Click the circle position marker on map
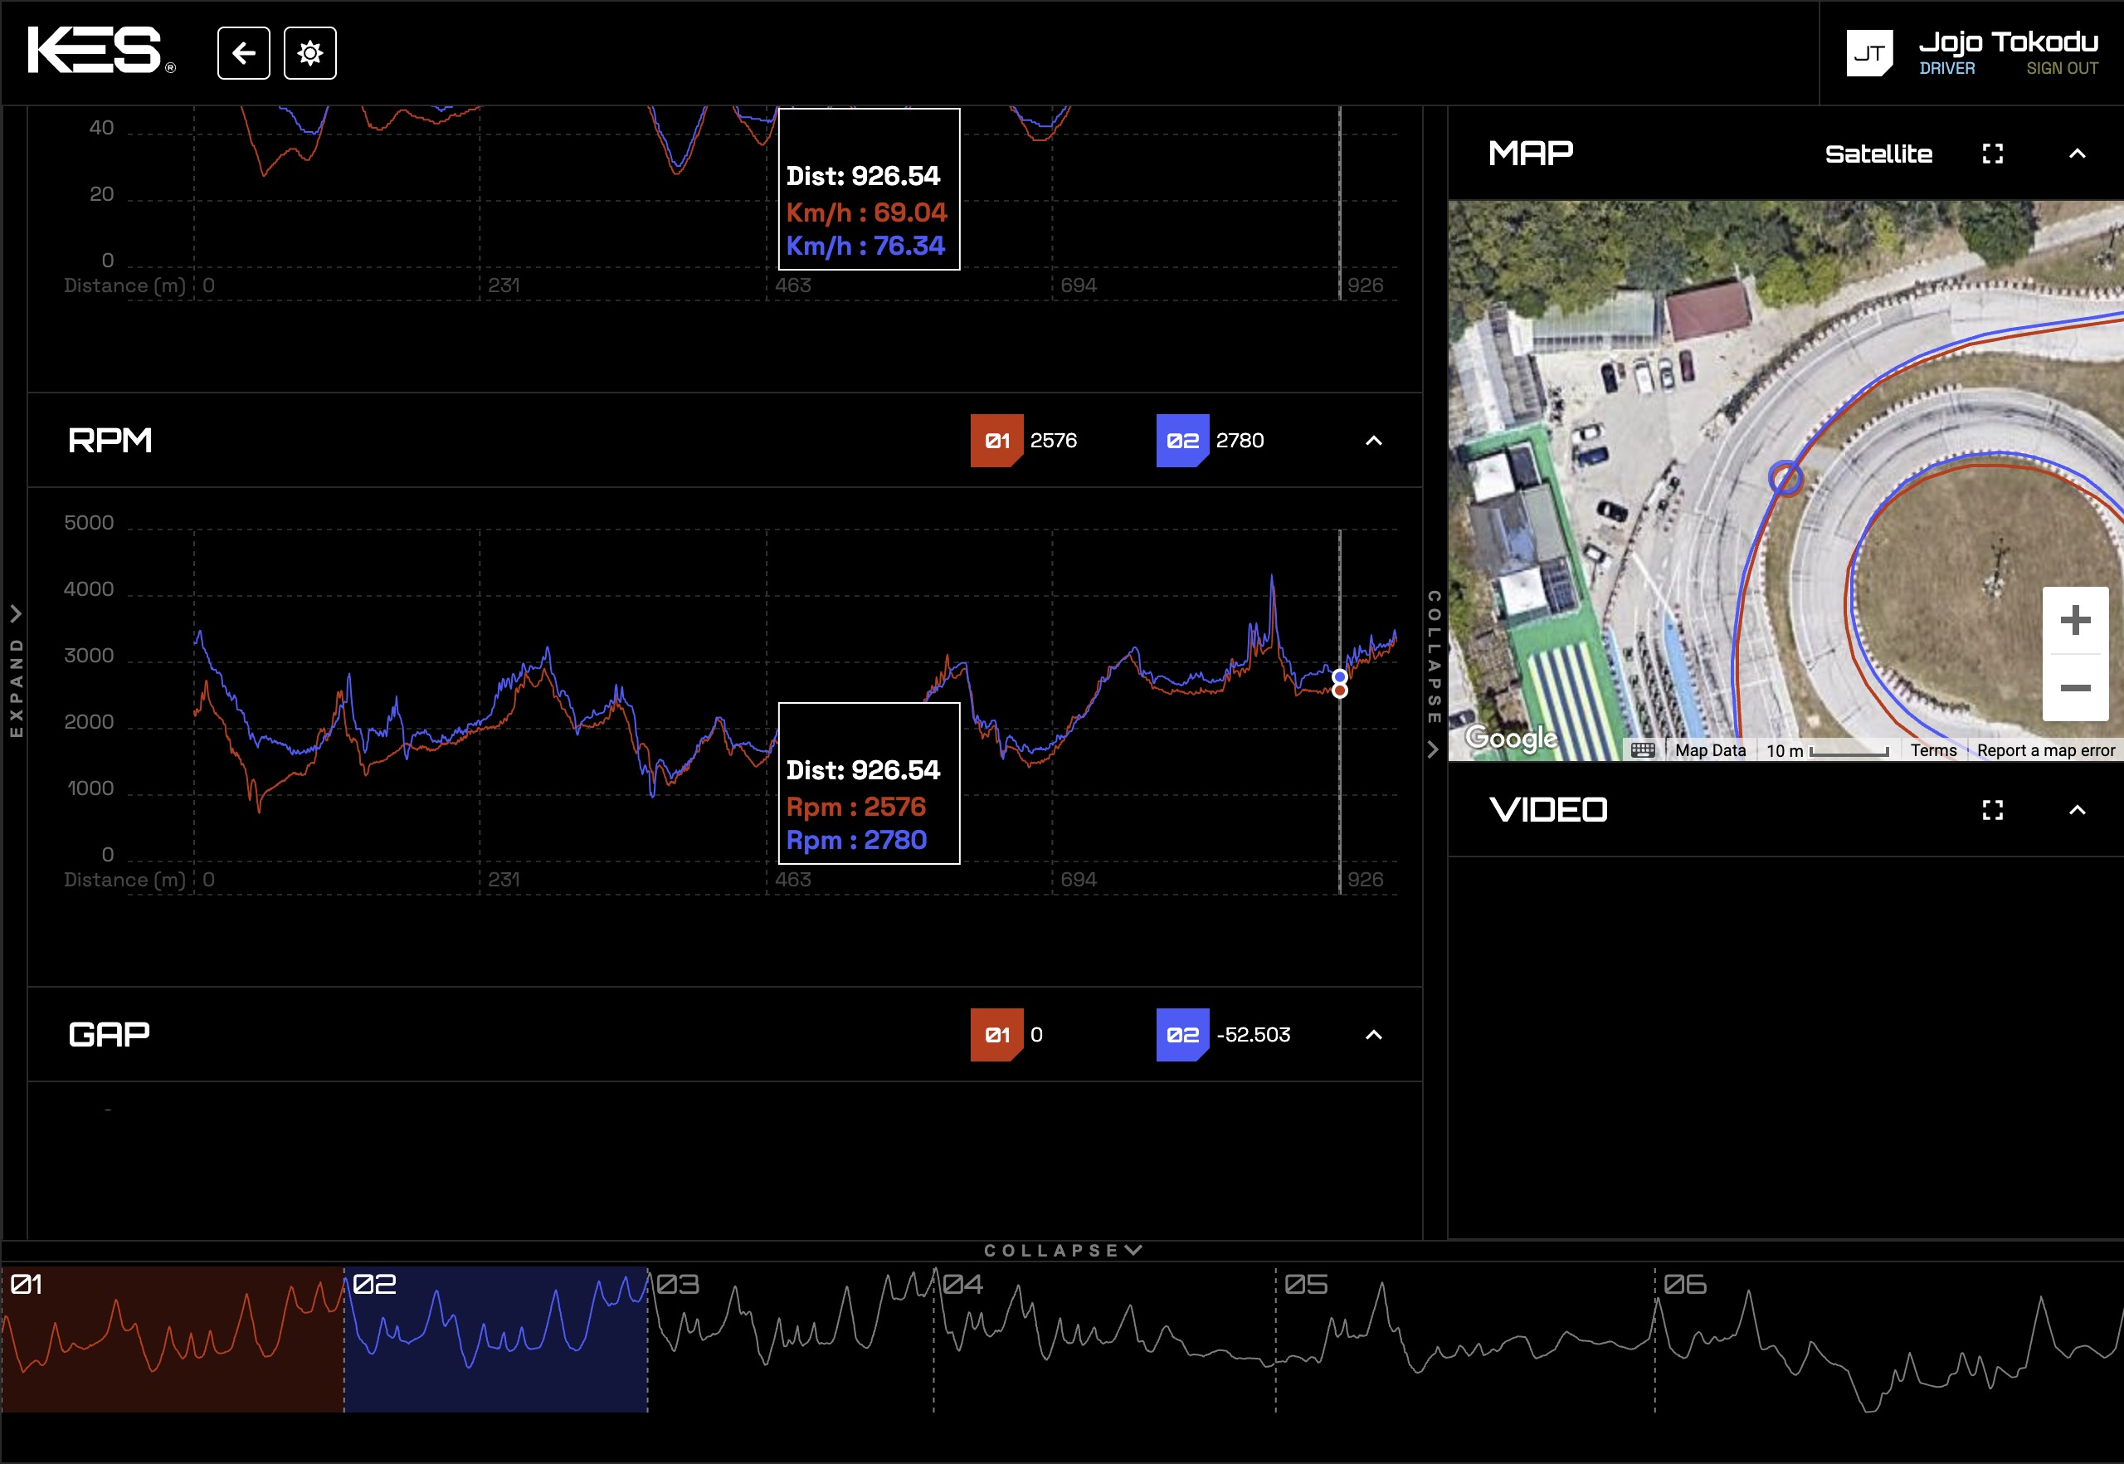This screenshot has height=1464, width=2124. coord(1785,478)
